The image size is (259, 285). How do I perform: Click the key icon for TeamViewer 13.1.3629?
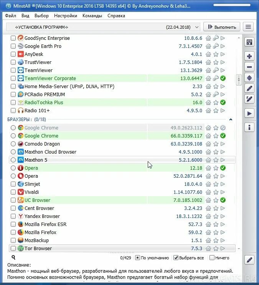(x=216, y=70)
